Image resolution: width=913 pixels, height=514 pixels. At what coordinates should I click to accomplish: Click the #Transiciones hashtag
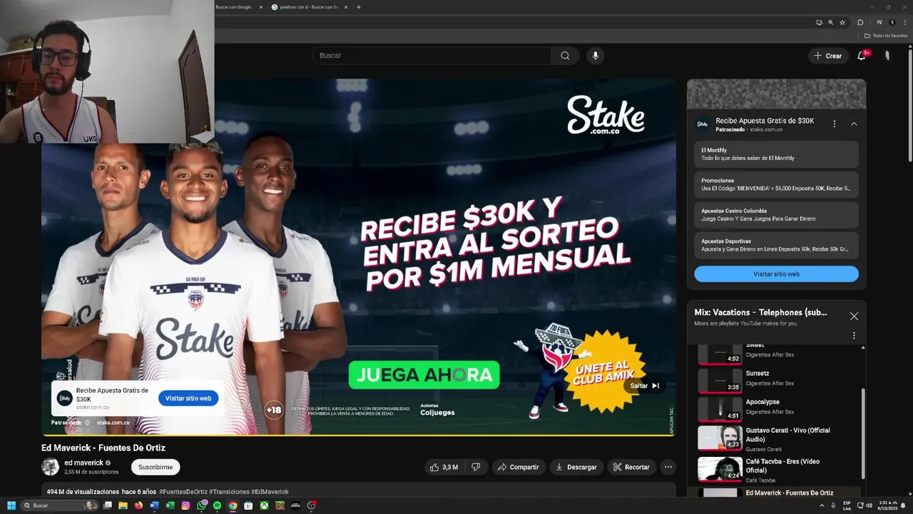click(229, 492)
